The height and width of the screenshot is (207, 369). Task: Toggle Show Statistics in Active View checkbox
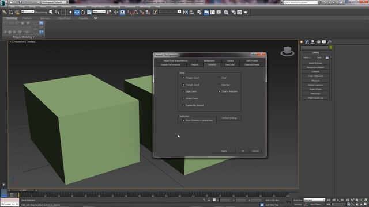183,120
